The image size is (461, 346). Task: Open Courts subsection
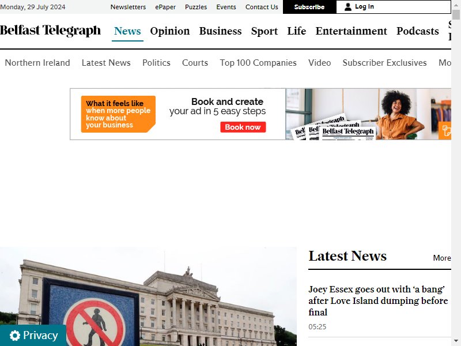[x=195, y=63]
